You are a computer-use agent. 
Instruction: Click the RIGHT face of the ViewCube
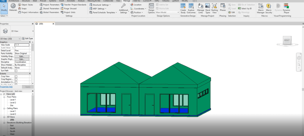[x=287, y=40]
